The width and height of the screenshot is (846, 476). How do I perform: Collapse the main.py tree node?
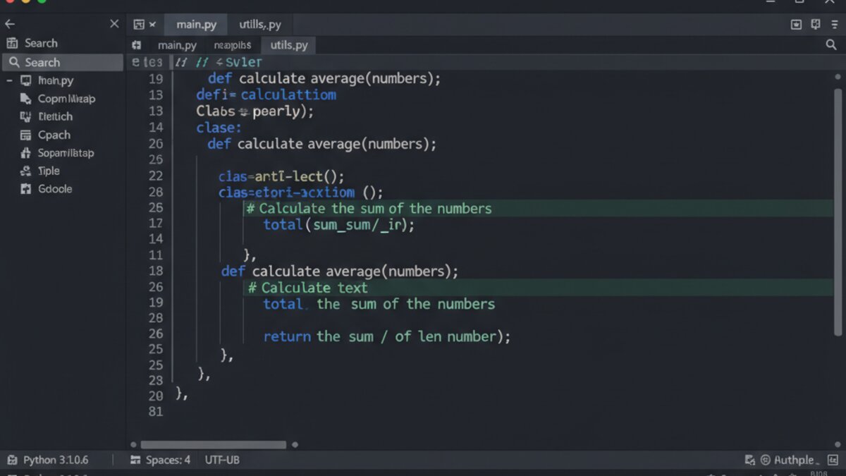(9, 80)
